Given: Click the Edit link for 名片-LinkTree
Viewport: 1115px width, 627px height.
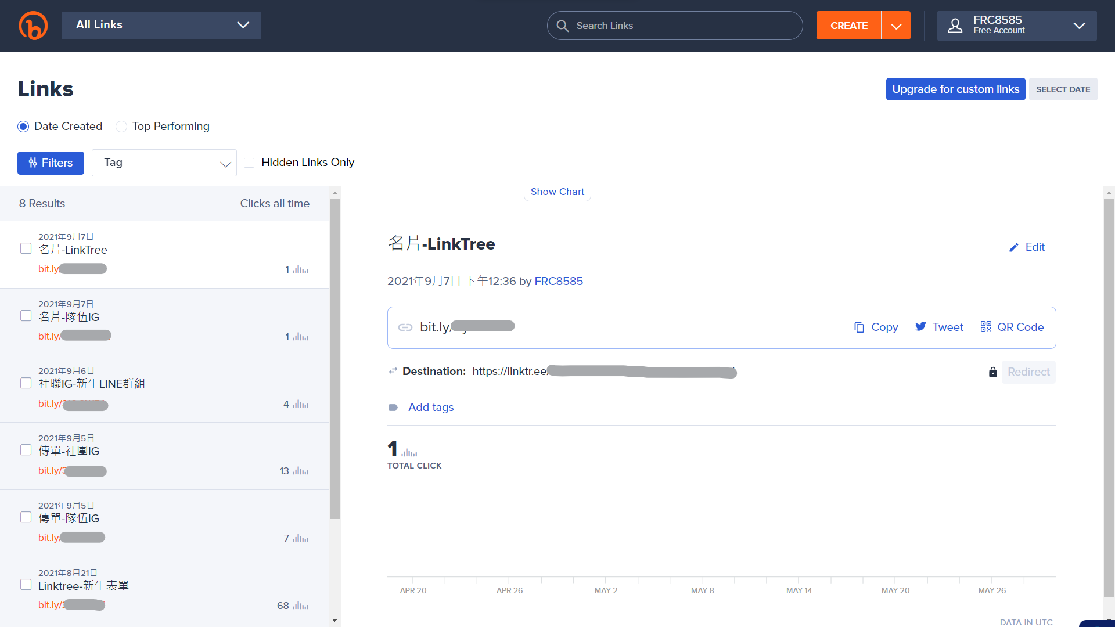Looking at the screenshot, I should (x=1035, y=247).
